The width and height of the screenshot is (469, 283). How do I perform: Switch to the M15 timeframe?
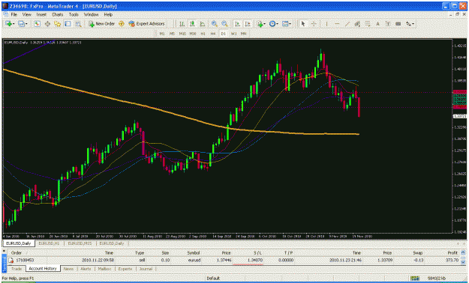click(x=182, y=34)
